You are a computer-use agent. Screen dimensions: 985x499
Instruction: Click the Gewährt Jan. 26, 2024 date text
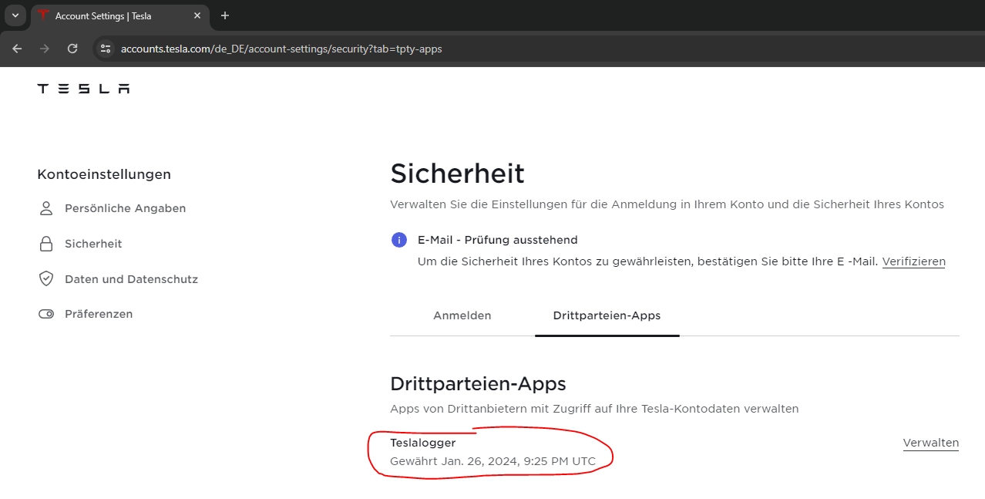click(x=493, y=461)
